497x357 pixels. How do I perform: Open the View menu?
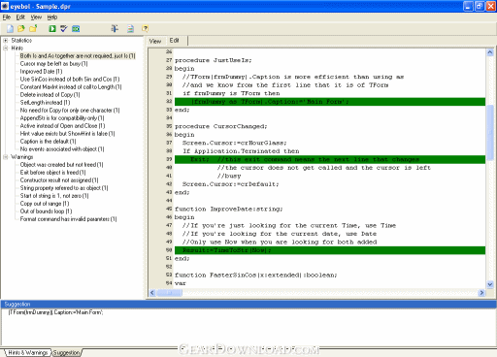click(x=36, y=17)
